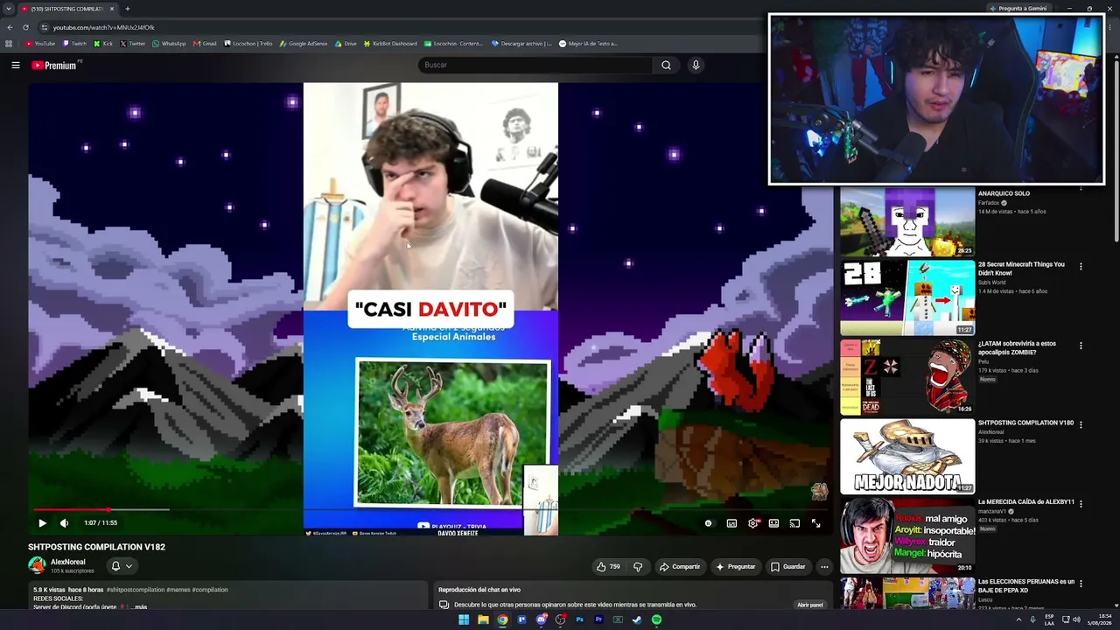Click Pregunta a Gemini button
Screen dimensions: 1120x630
[x=1018, y=9]
